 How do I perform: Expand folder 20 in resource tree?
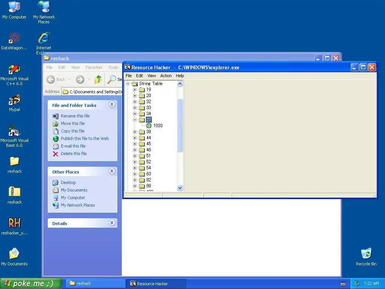pos(135,96)
